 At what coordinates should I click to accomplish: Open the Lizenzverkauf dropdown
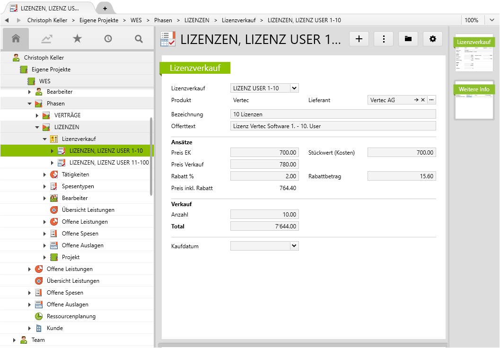pos(294,88)
